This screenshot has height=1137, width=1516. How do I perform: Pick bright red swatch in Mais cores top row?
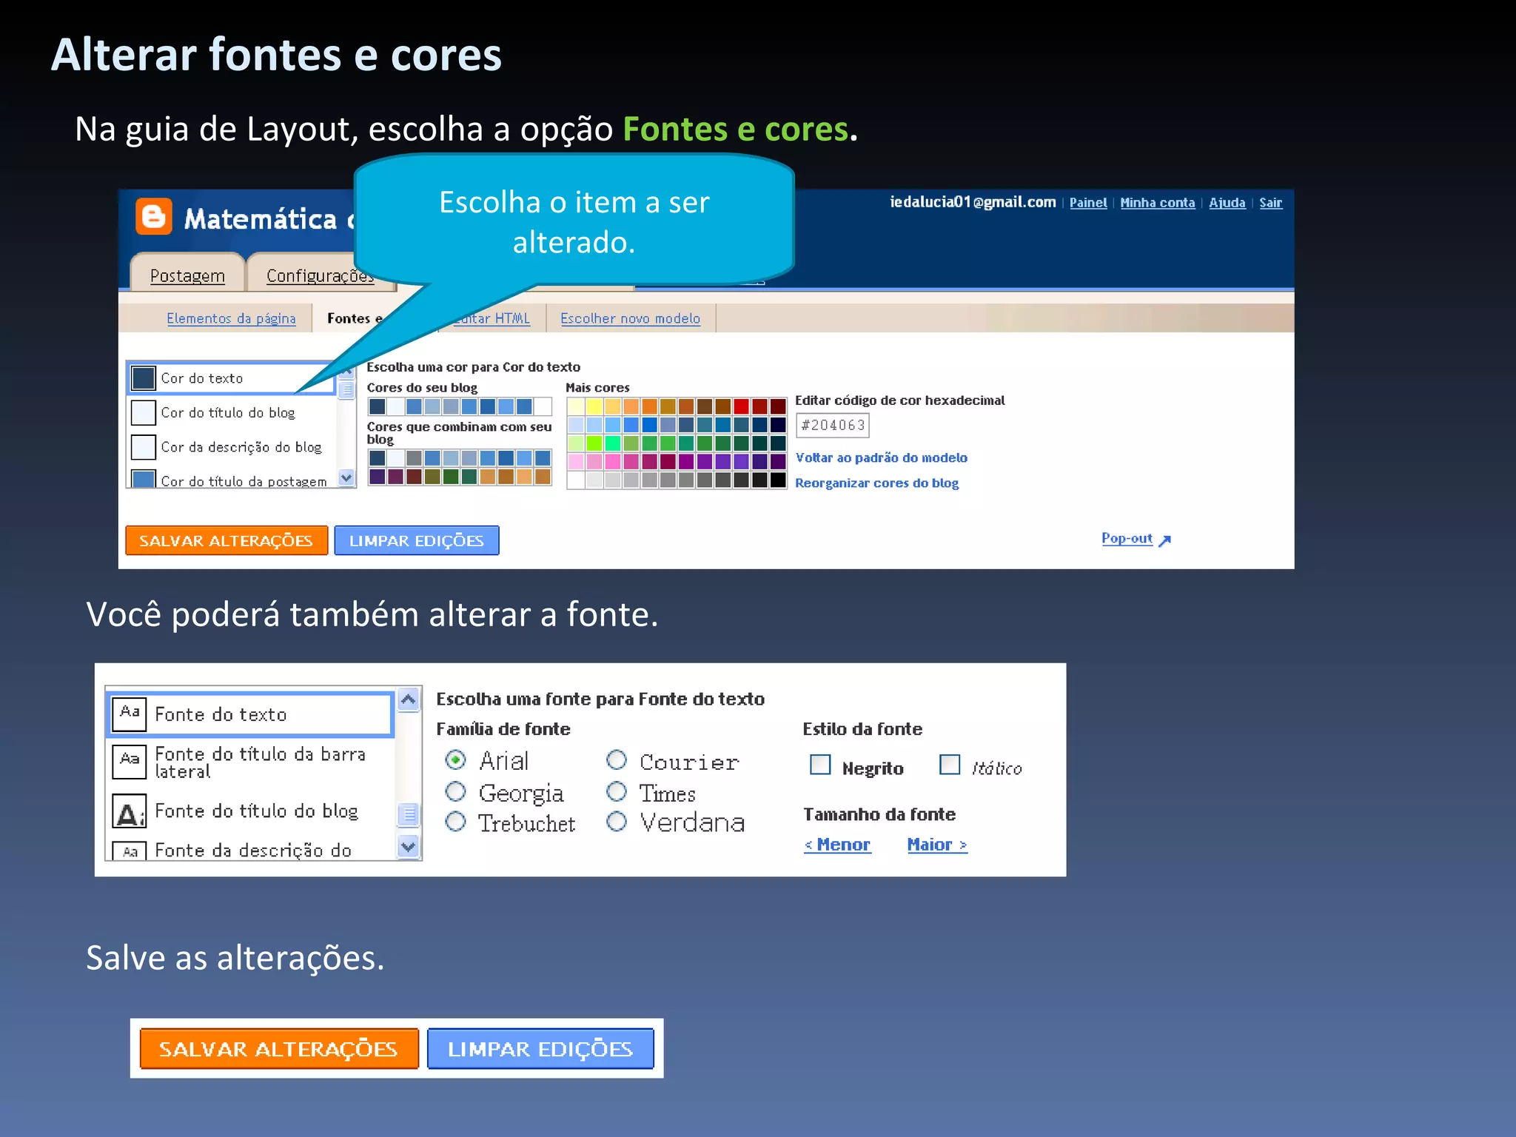pyautogui.click(x=741, y=406)
